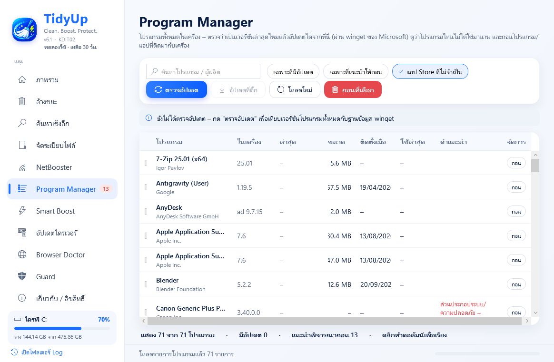This screenshot has width=554, height=362.
Task: Tick checkbox of Apple Application Support 30.4 MB
Action: tap(146, 236)
